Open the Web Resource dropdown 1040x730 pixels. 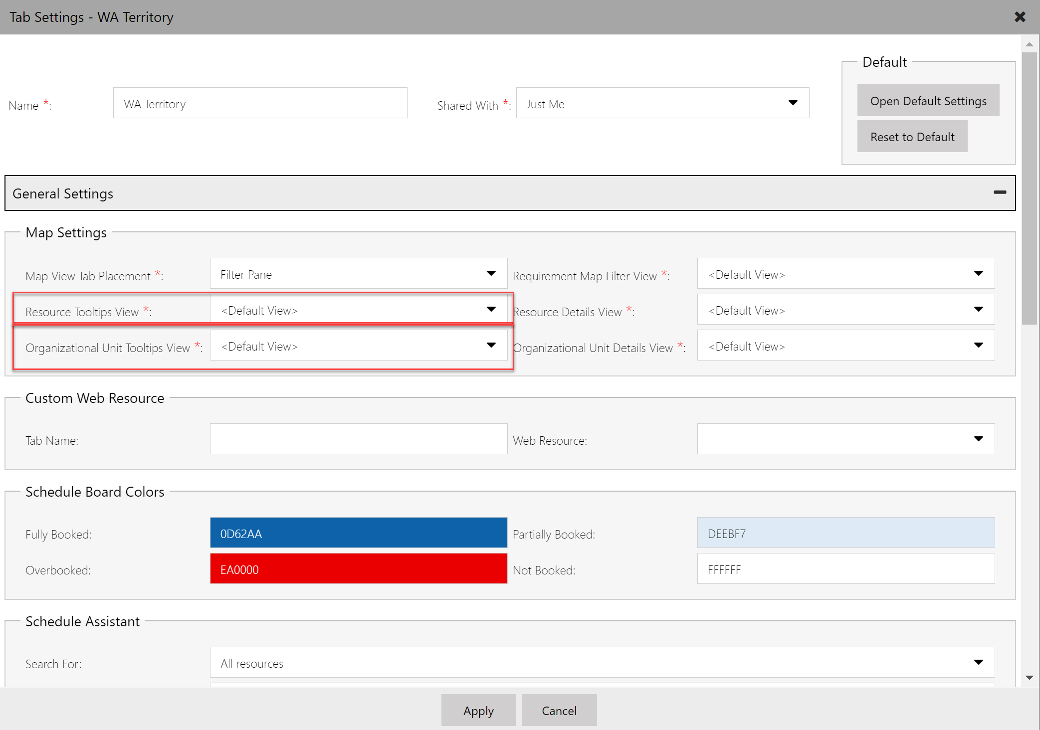(978, 438)
